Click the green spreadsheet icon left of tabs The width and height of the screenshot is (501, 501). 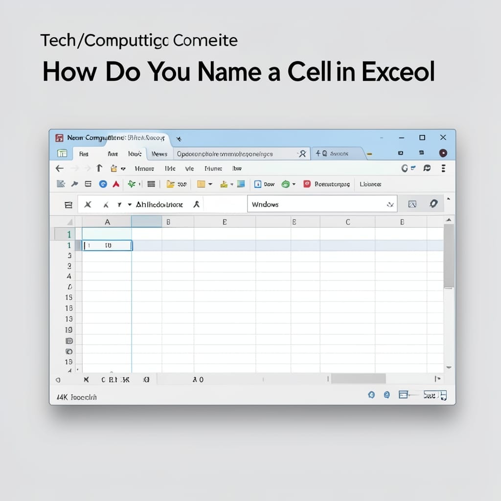(62, 153)
